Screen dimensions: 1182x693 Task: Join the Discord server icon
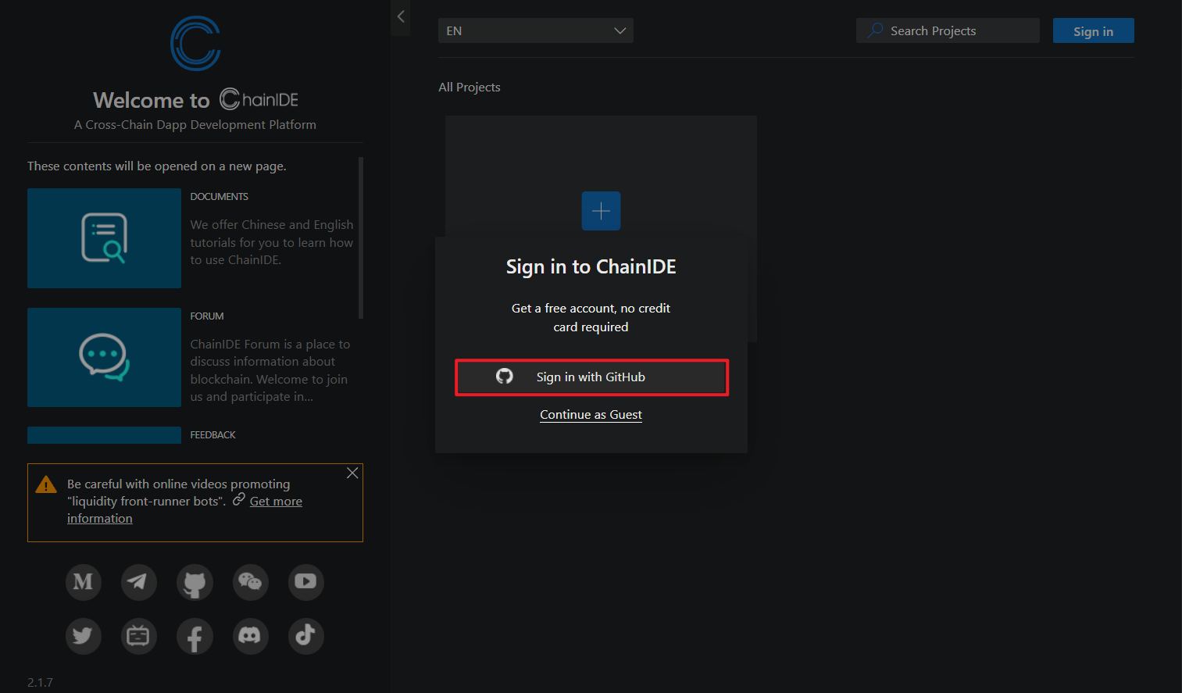[250, 636]
